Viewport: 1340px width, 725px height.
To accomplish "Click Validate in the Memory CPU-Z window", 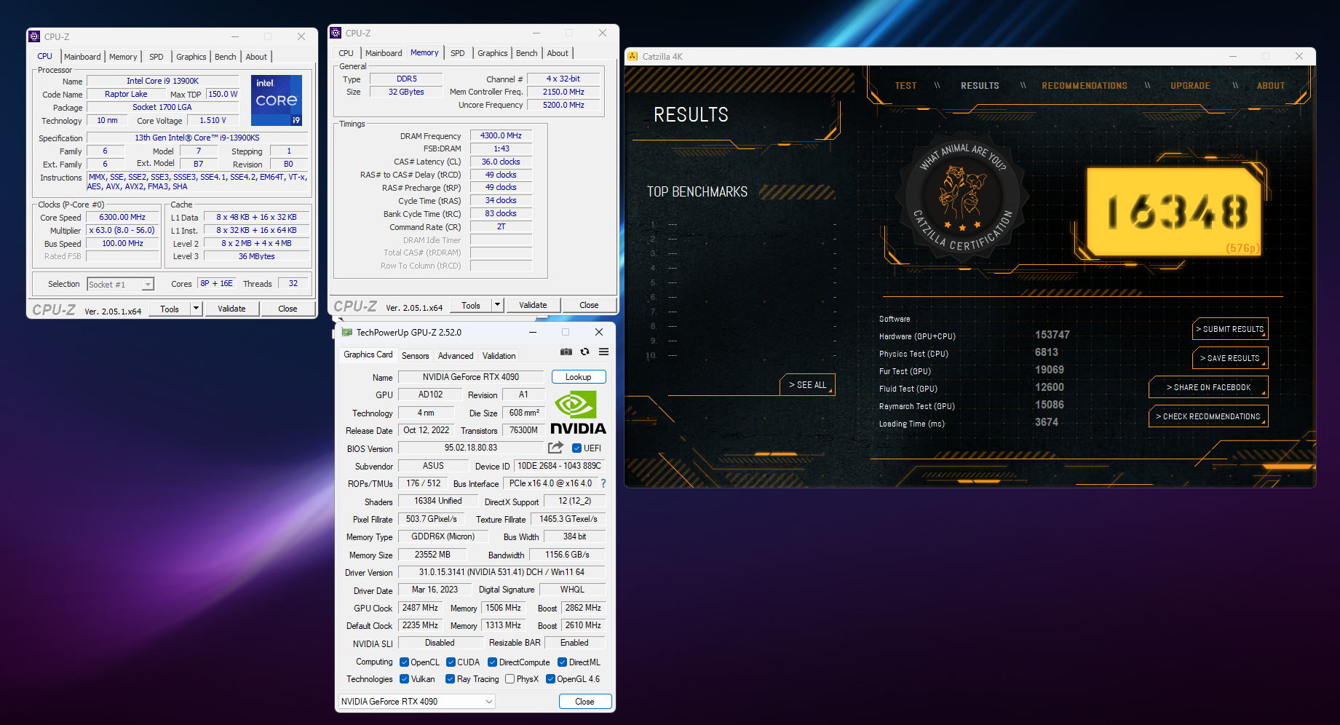I will point(533,305).
